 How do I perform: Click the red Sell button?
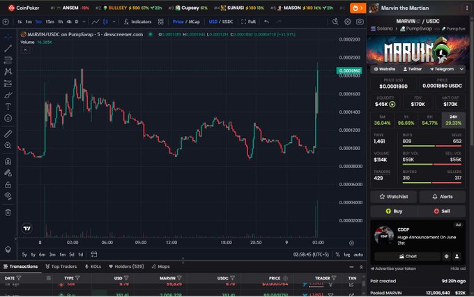(x=442, y=211)
